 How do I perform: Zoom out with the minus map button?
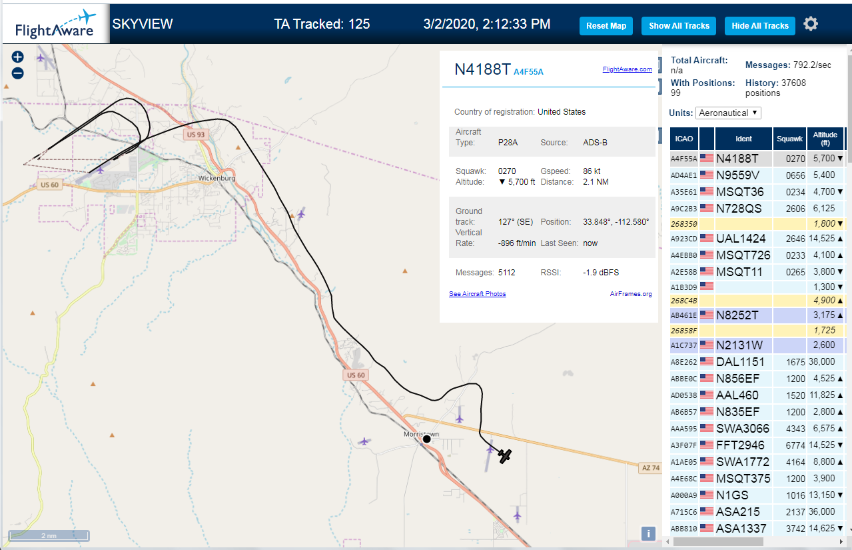tap(18, 73)
